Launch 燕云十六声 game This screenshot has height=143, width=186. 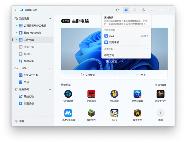160,96
